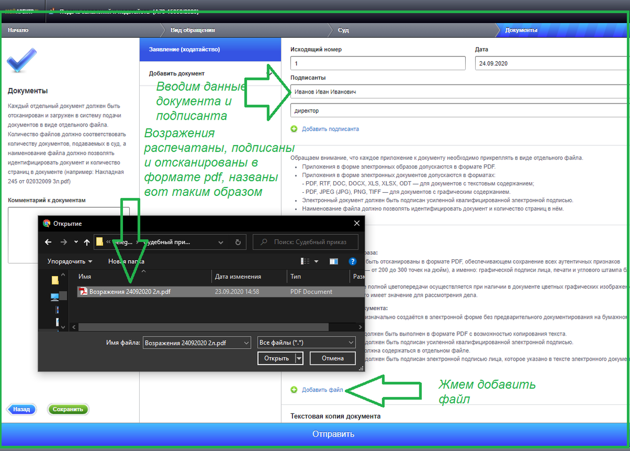Screen dimensions: 630x451
Task: Create a folder with Новая папка
Action: coord(126,261)
